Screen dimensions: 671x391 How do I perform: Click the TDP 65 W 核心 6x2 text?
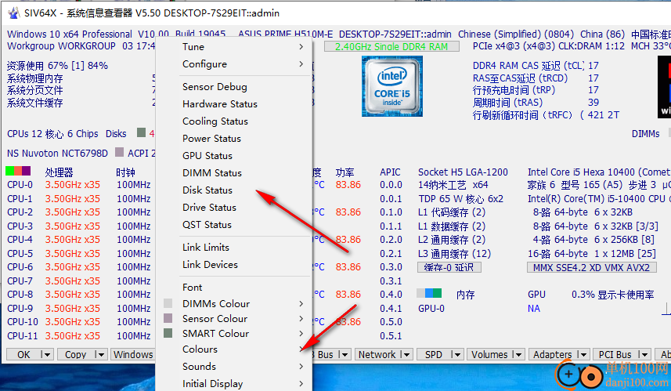[x=461, y=199]
